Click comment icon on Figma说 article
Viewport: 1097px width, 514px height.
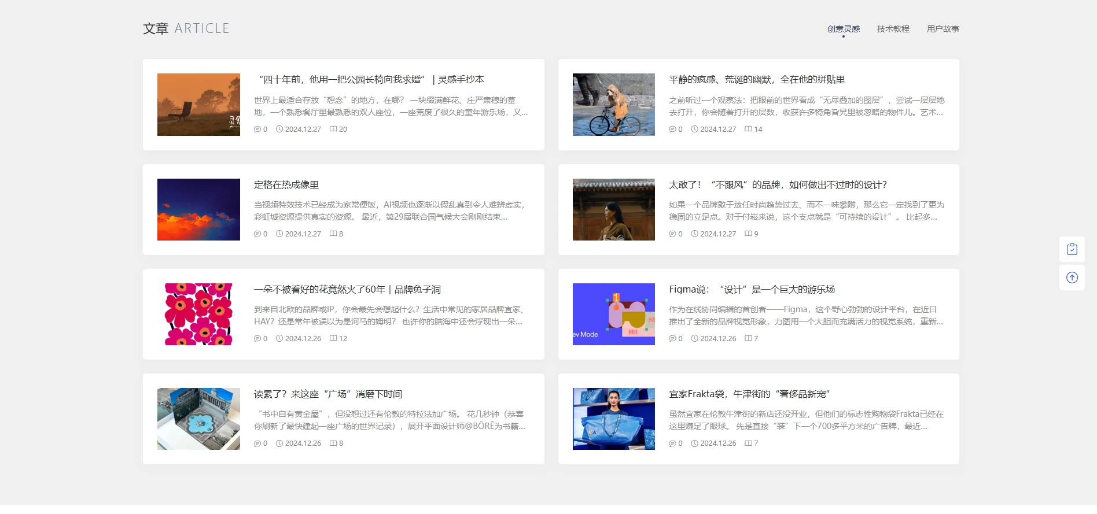point(672,339)
